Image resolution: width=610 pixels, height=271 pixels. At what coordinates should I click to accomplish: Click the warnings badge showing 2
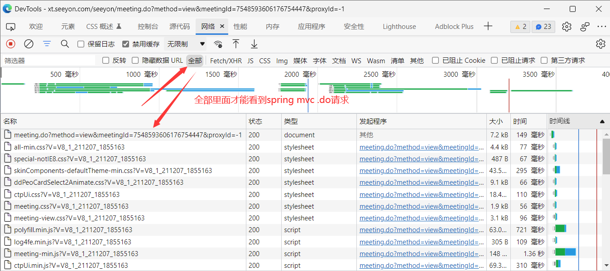pos(520,27)
